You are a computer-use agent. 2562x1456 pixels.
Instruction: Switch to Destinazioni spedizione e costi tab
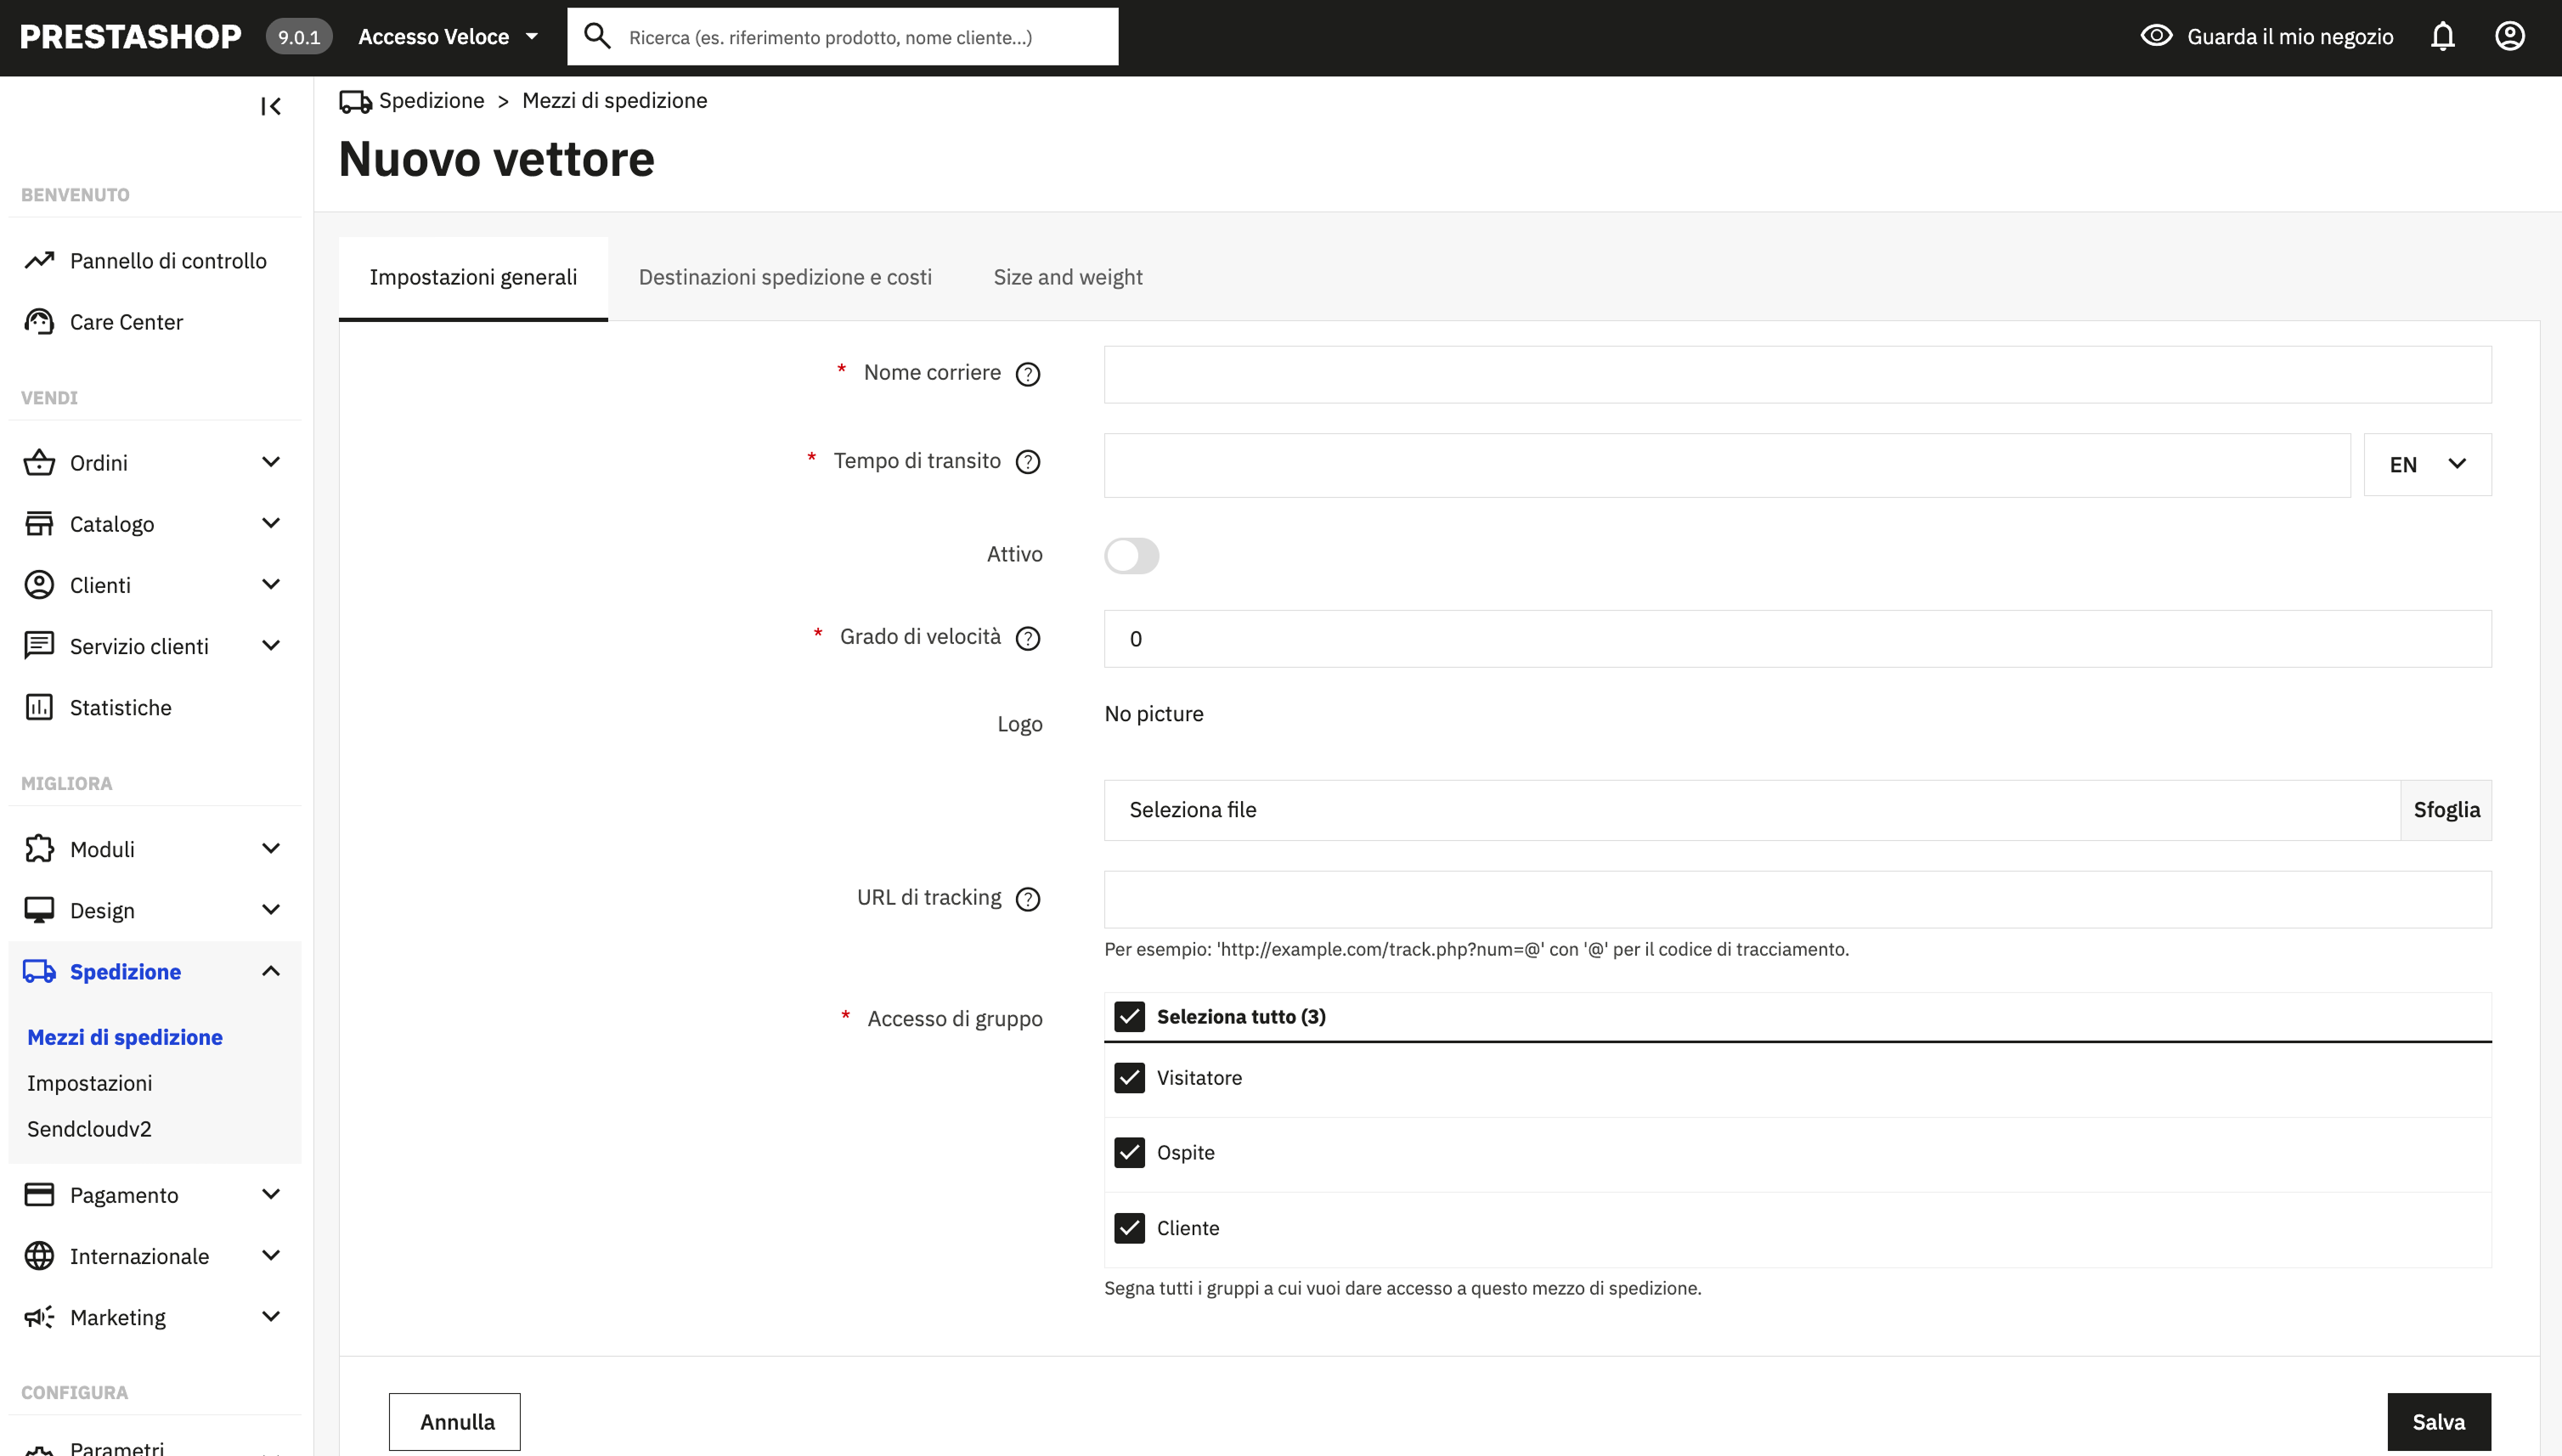pos(785,278)
